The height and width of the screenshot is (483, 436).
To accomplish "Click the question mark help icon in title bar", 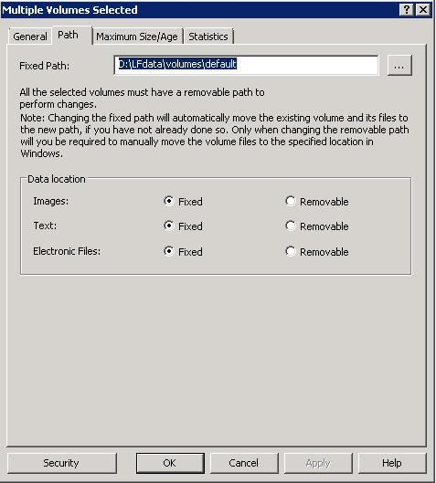I will point(407,10).
